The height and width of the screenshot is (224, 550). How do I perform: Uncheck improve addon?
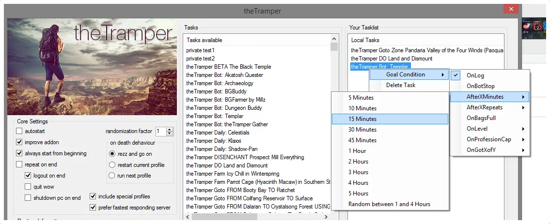[19, 142]
